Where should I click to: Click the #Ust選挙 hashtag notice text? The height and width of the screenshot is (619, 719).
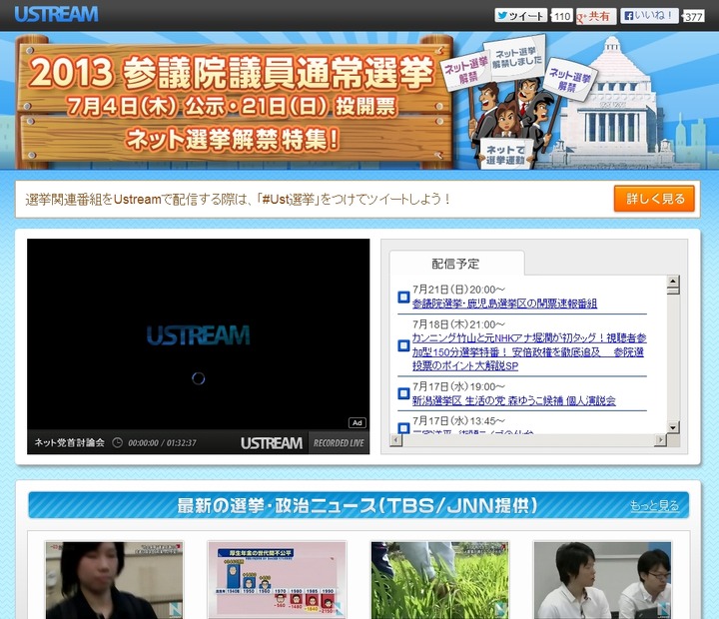[237, 200]
